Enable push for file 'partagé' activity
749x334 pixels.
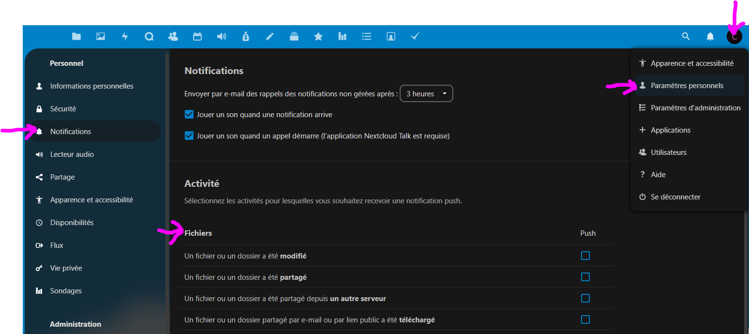tap(585, 277)
